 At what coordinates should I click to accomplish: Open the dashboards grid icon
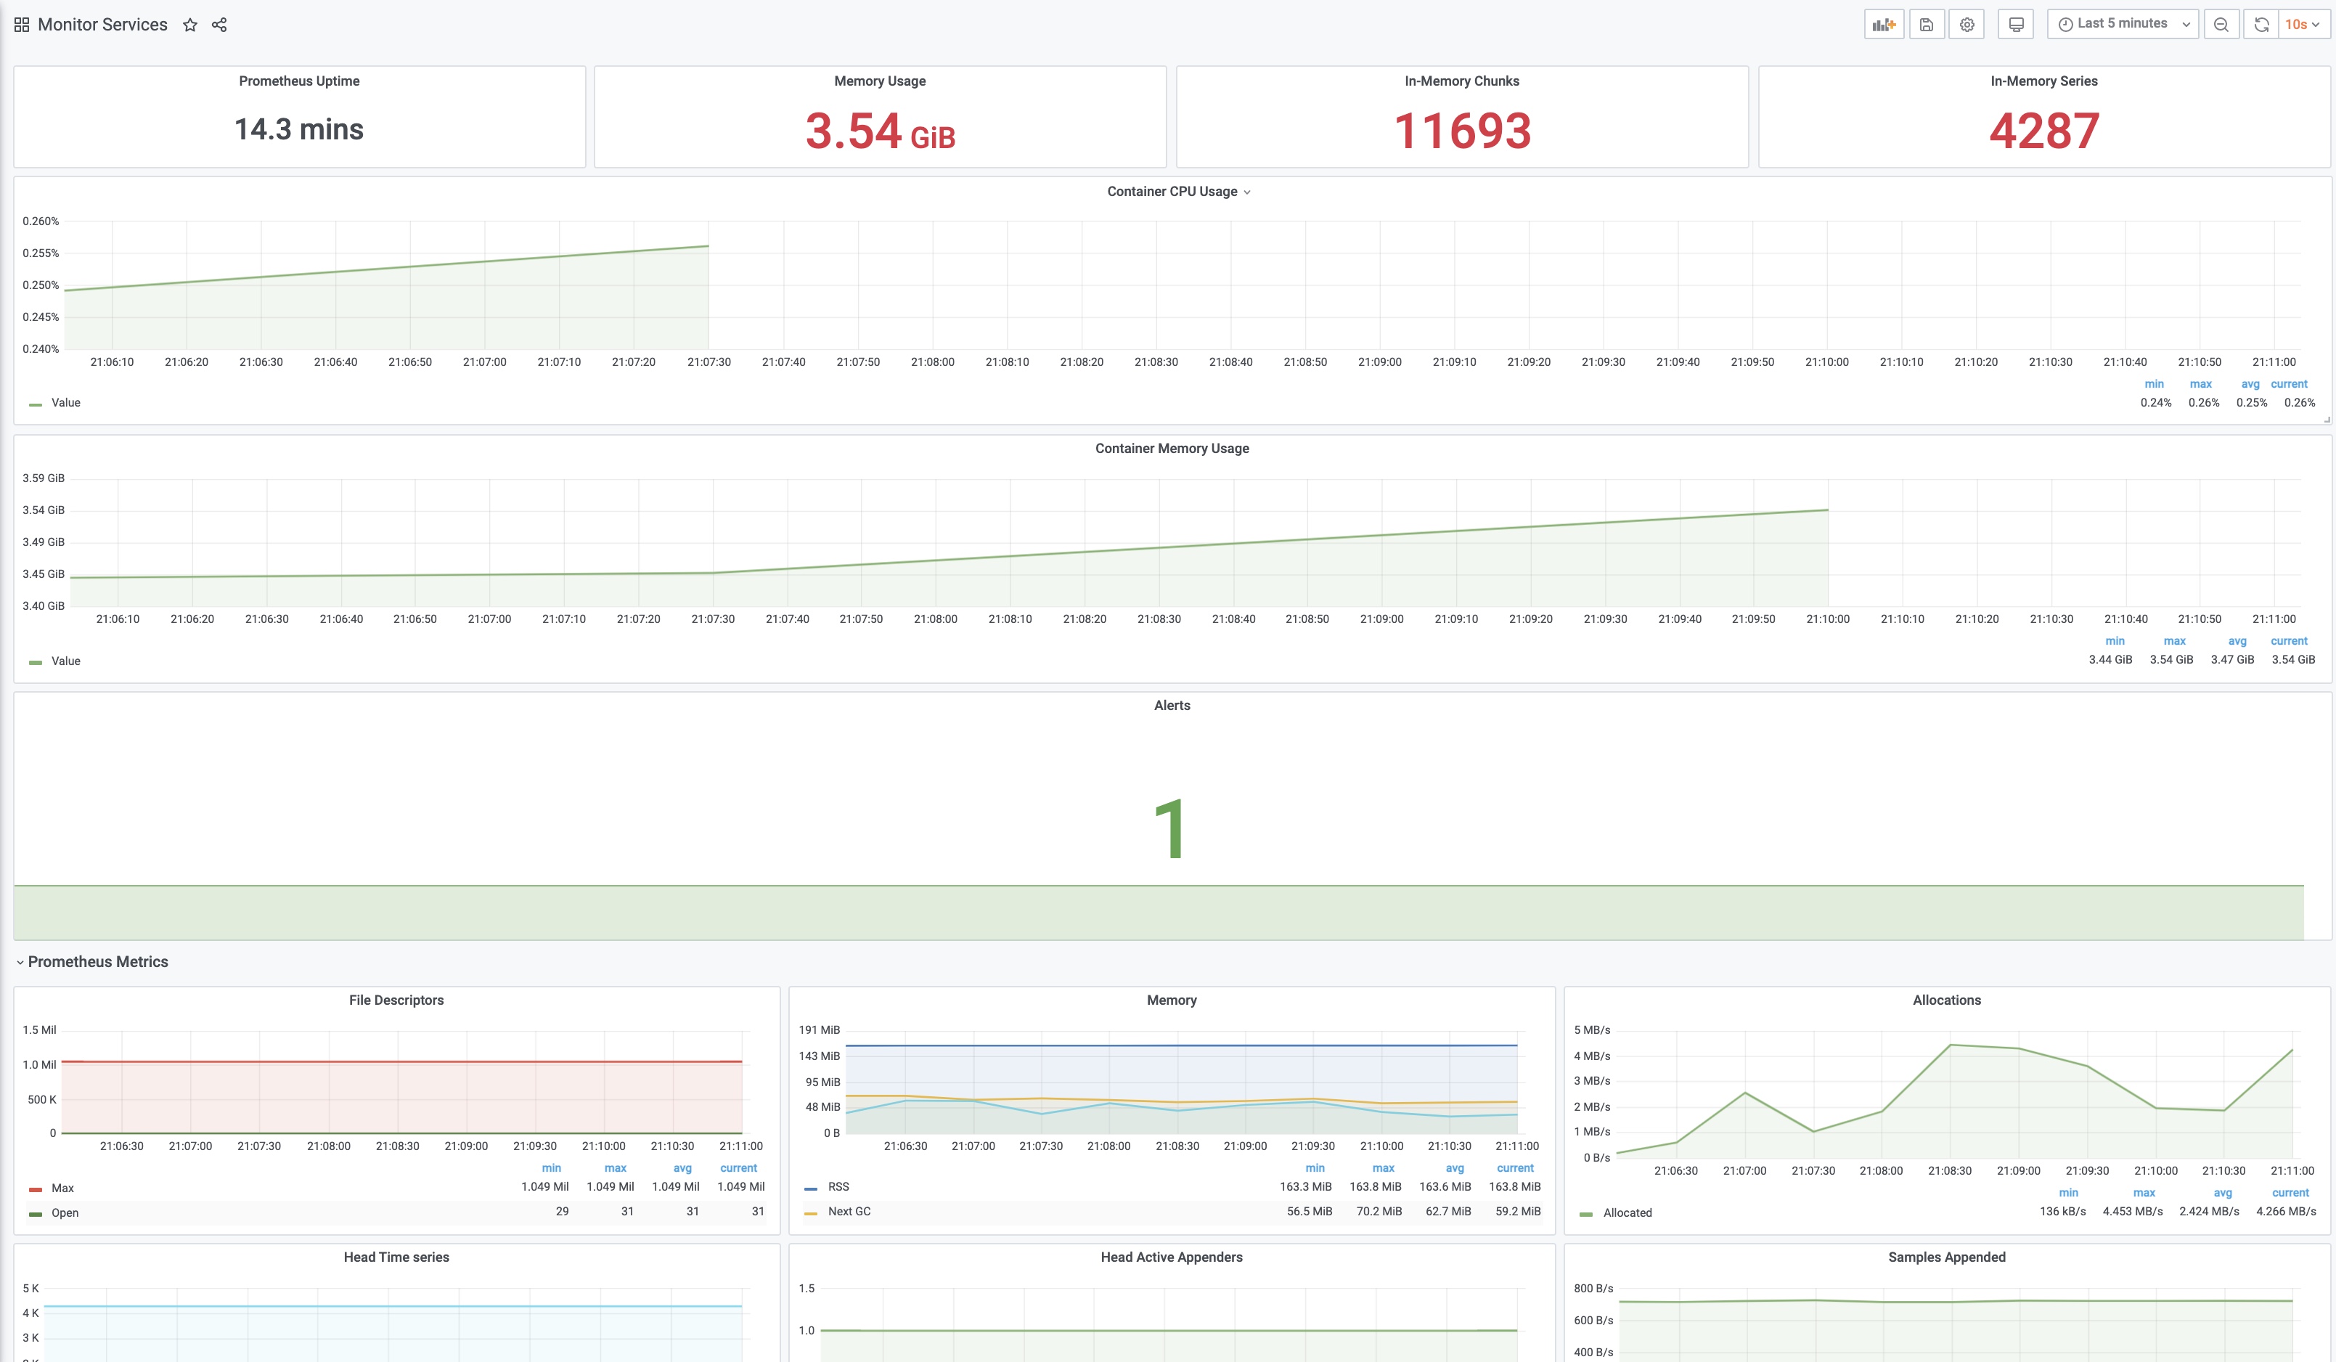pyautogui.click(x=21, y=25)
